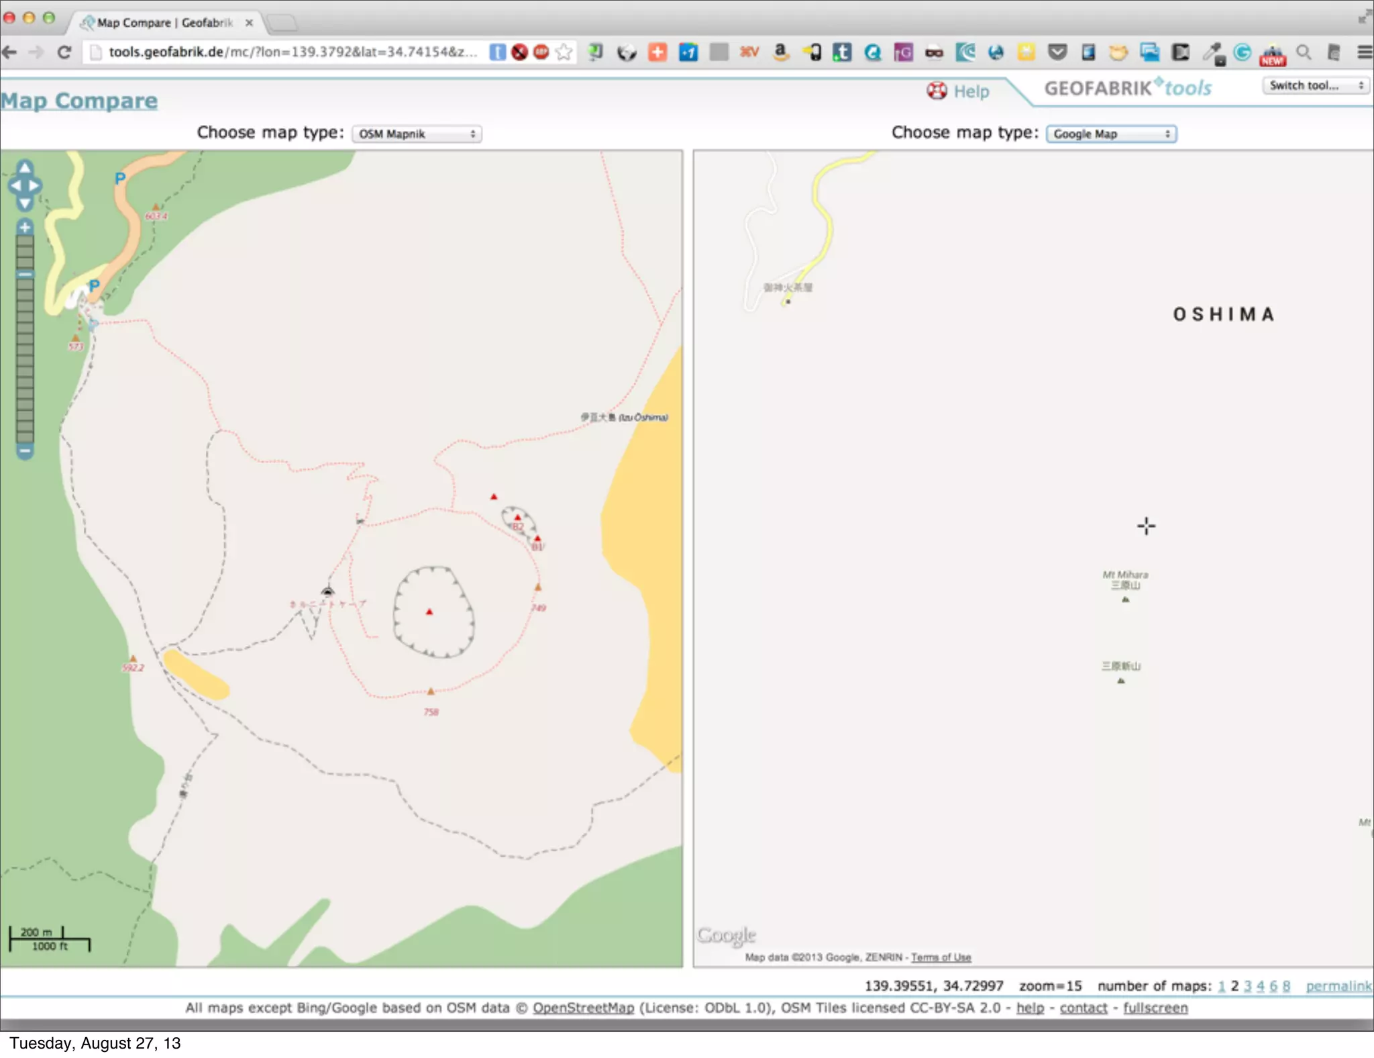Open the OSM Mapnik map type dropdown
The width and height of the screenshot is (1374, 1058).
point(417,134)
